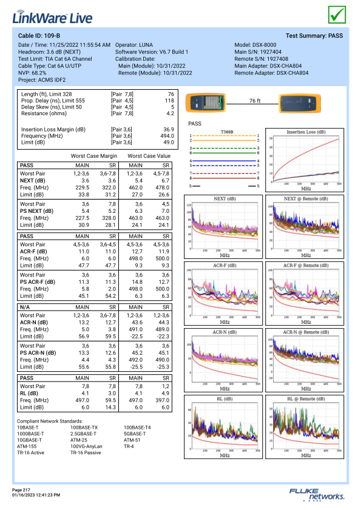
Task: Click the green PASS checkmark icon
Action: pyautogui.click(x=337, y=15)
